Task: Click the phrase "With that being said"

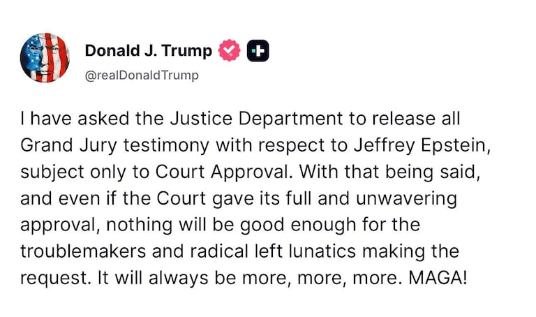Action: coord(378,172)
